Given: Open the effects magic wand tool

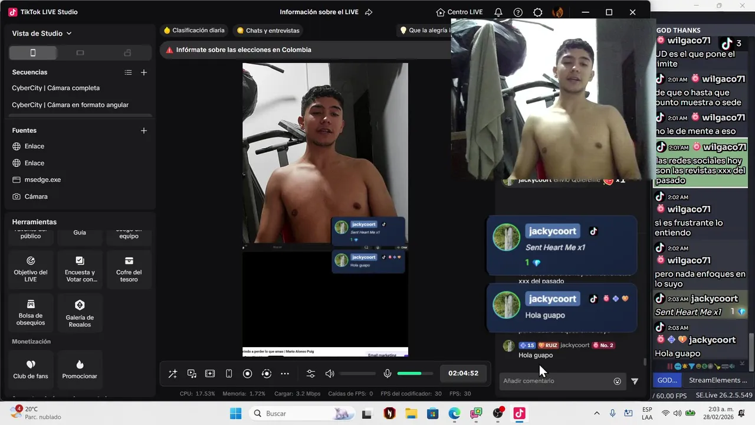Looking at the screenshot, I should tap(172, 374).
